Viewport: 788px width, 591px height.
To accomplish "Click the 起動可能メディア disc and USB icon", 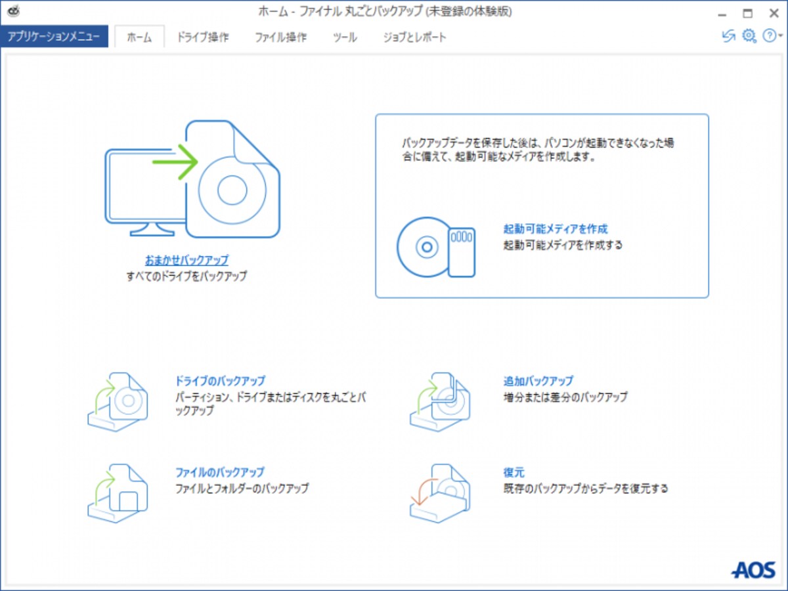I will pyautogui.click(x=436, y=247).
